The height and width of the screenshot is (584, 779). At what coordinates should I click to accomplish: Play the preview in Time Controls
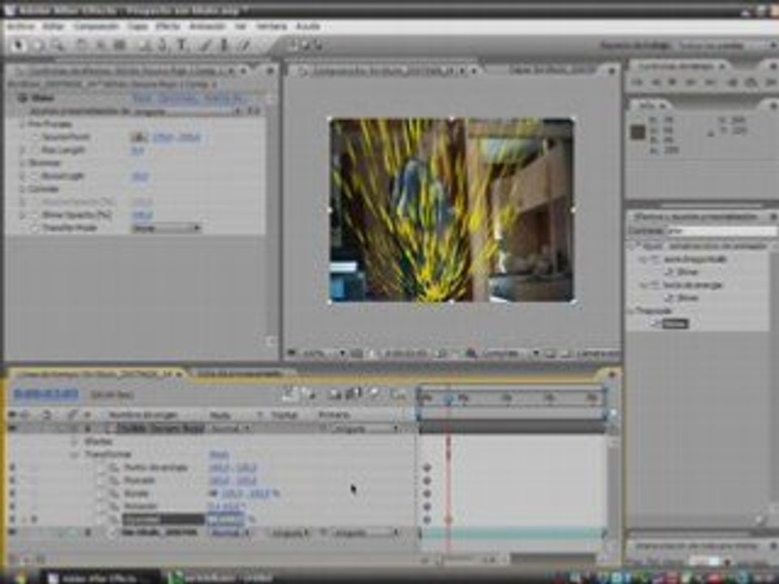click(672, 82)
